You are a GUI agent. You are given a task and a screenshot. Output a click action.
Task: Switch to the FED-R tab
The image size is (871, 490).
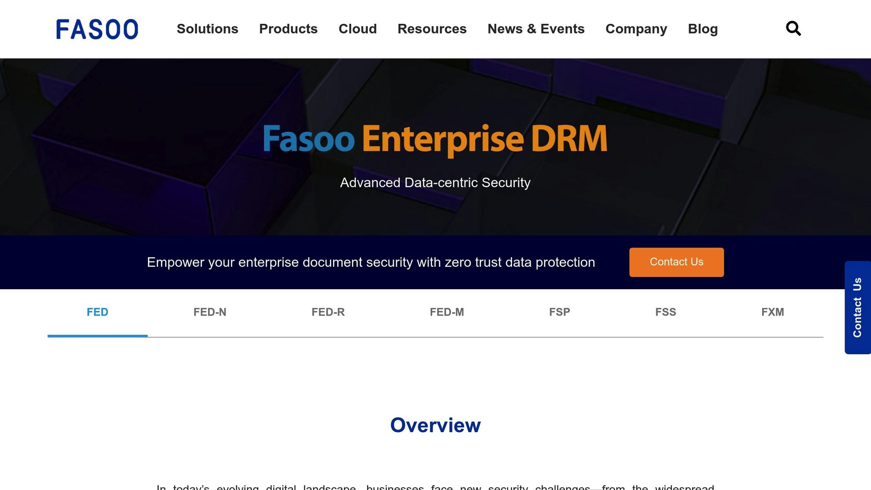coord(328,312)
